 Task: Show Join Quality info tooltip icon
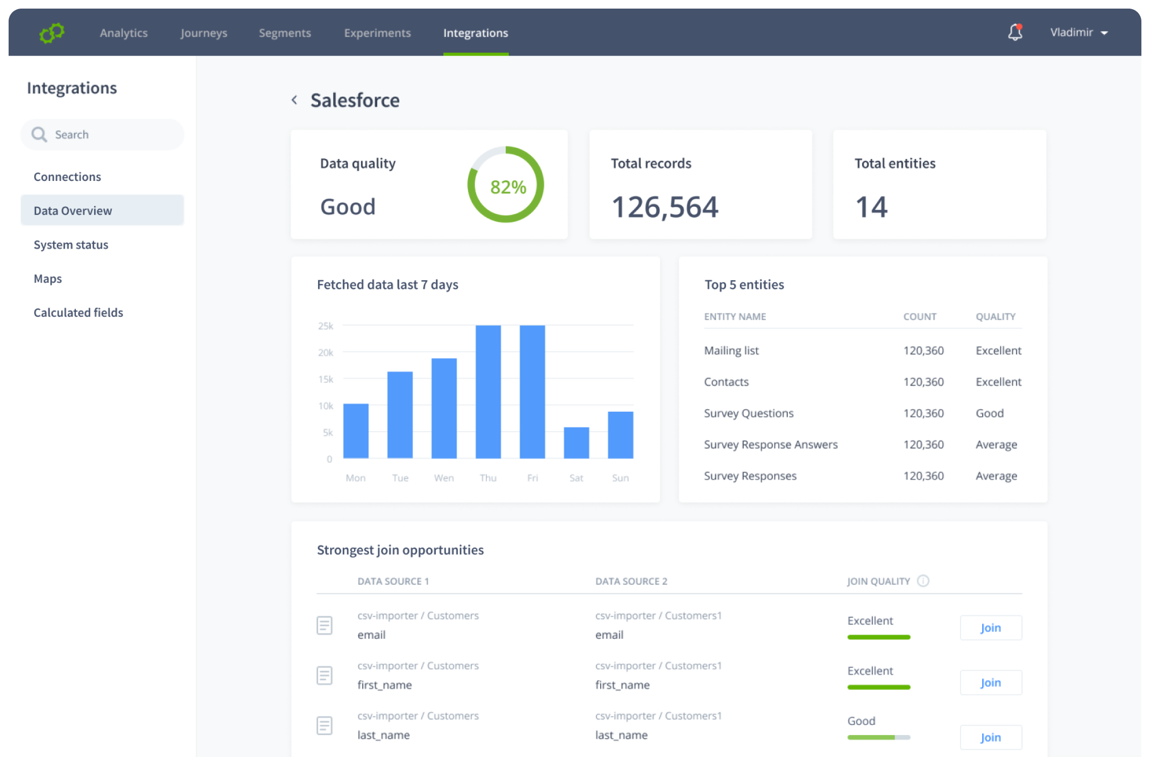pyautogui.click(x=923, y=581)
